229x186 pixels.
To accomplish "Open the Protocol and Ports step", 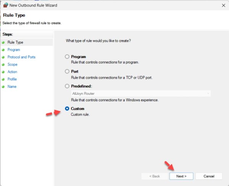I will pyautogui.click(x=21, y=57).
